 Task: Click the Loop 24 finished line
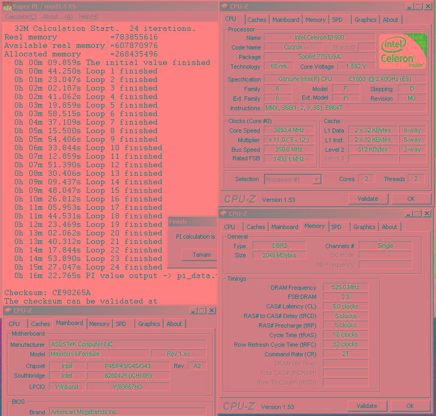click(x=88, y=267)
